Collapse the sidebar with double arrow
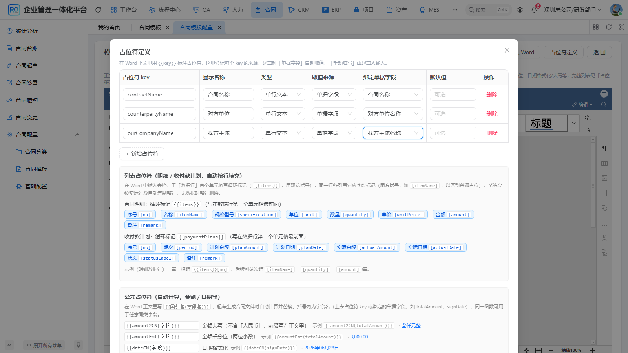Screen dimensions: 628x353 (9, 345)
